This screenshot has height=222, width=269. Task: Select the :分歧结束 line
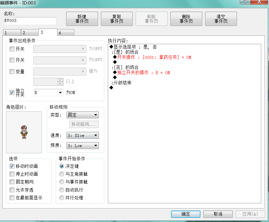point(121,83)
